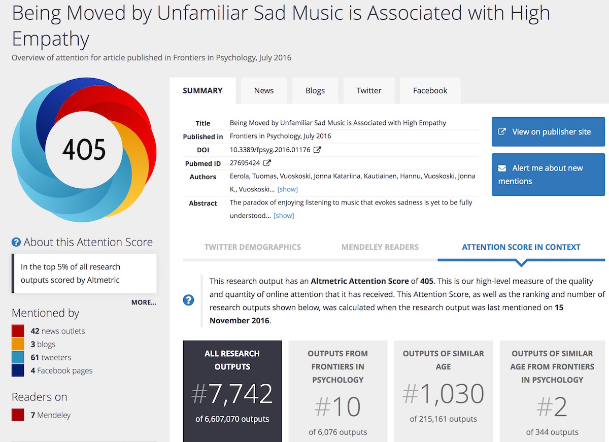Show the full abstract via [show]

tap(284, 215)
